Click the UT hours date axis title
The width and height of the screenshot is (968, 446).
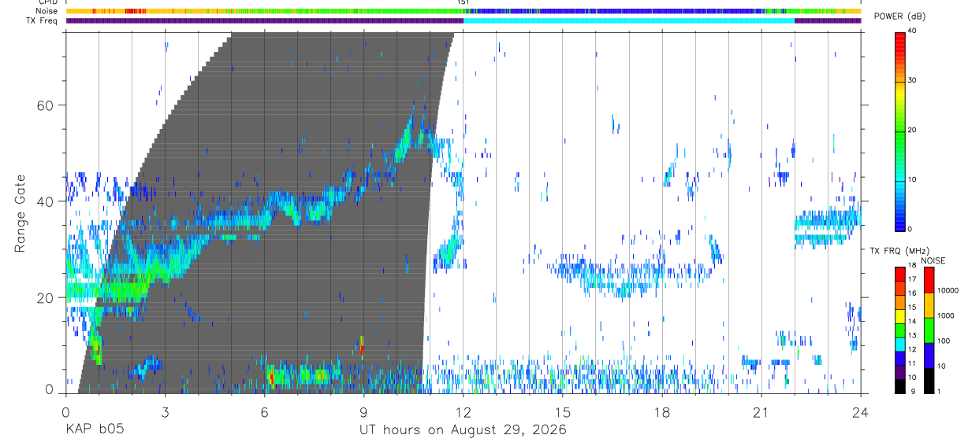pyautogui.click(x=463, y=429)
